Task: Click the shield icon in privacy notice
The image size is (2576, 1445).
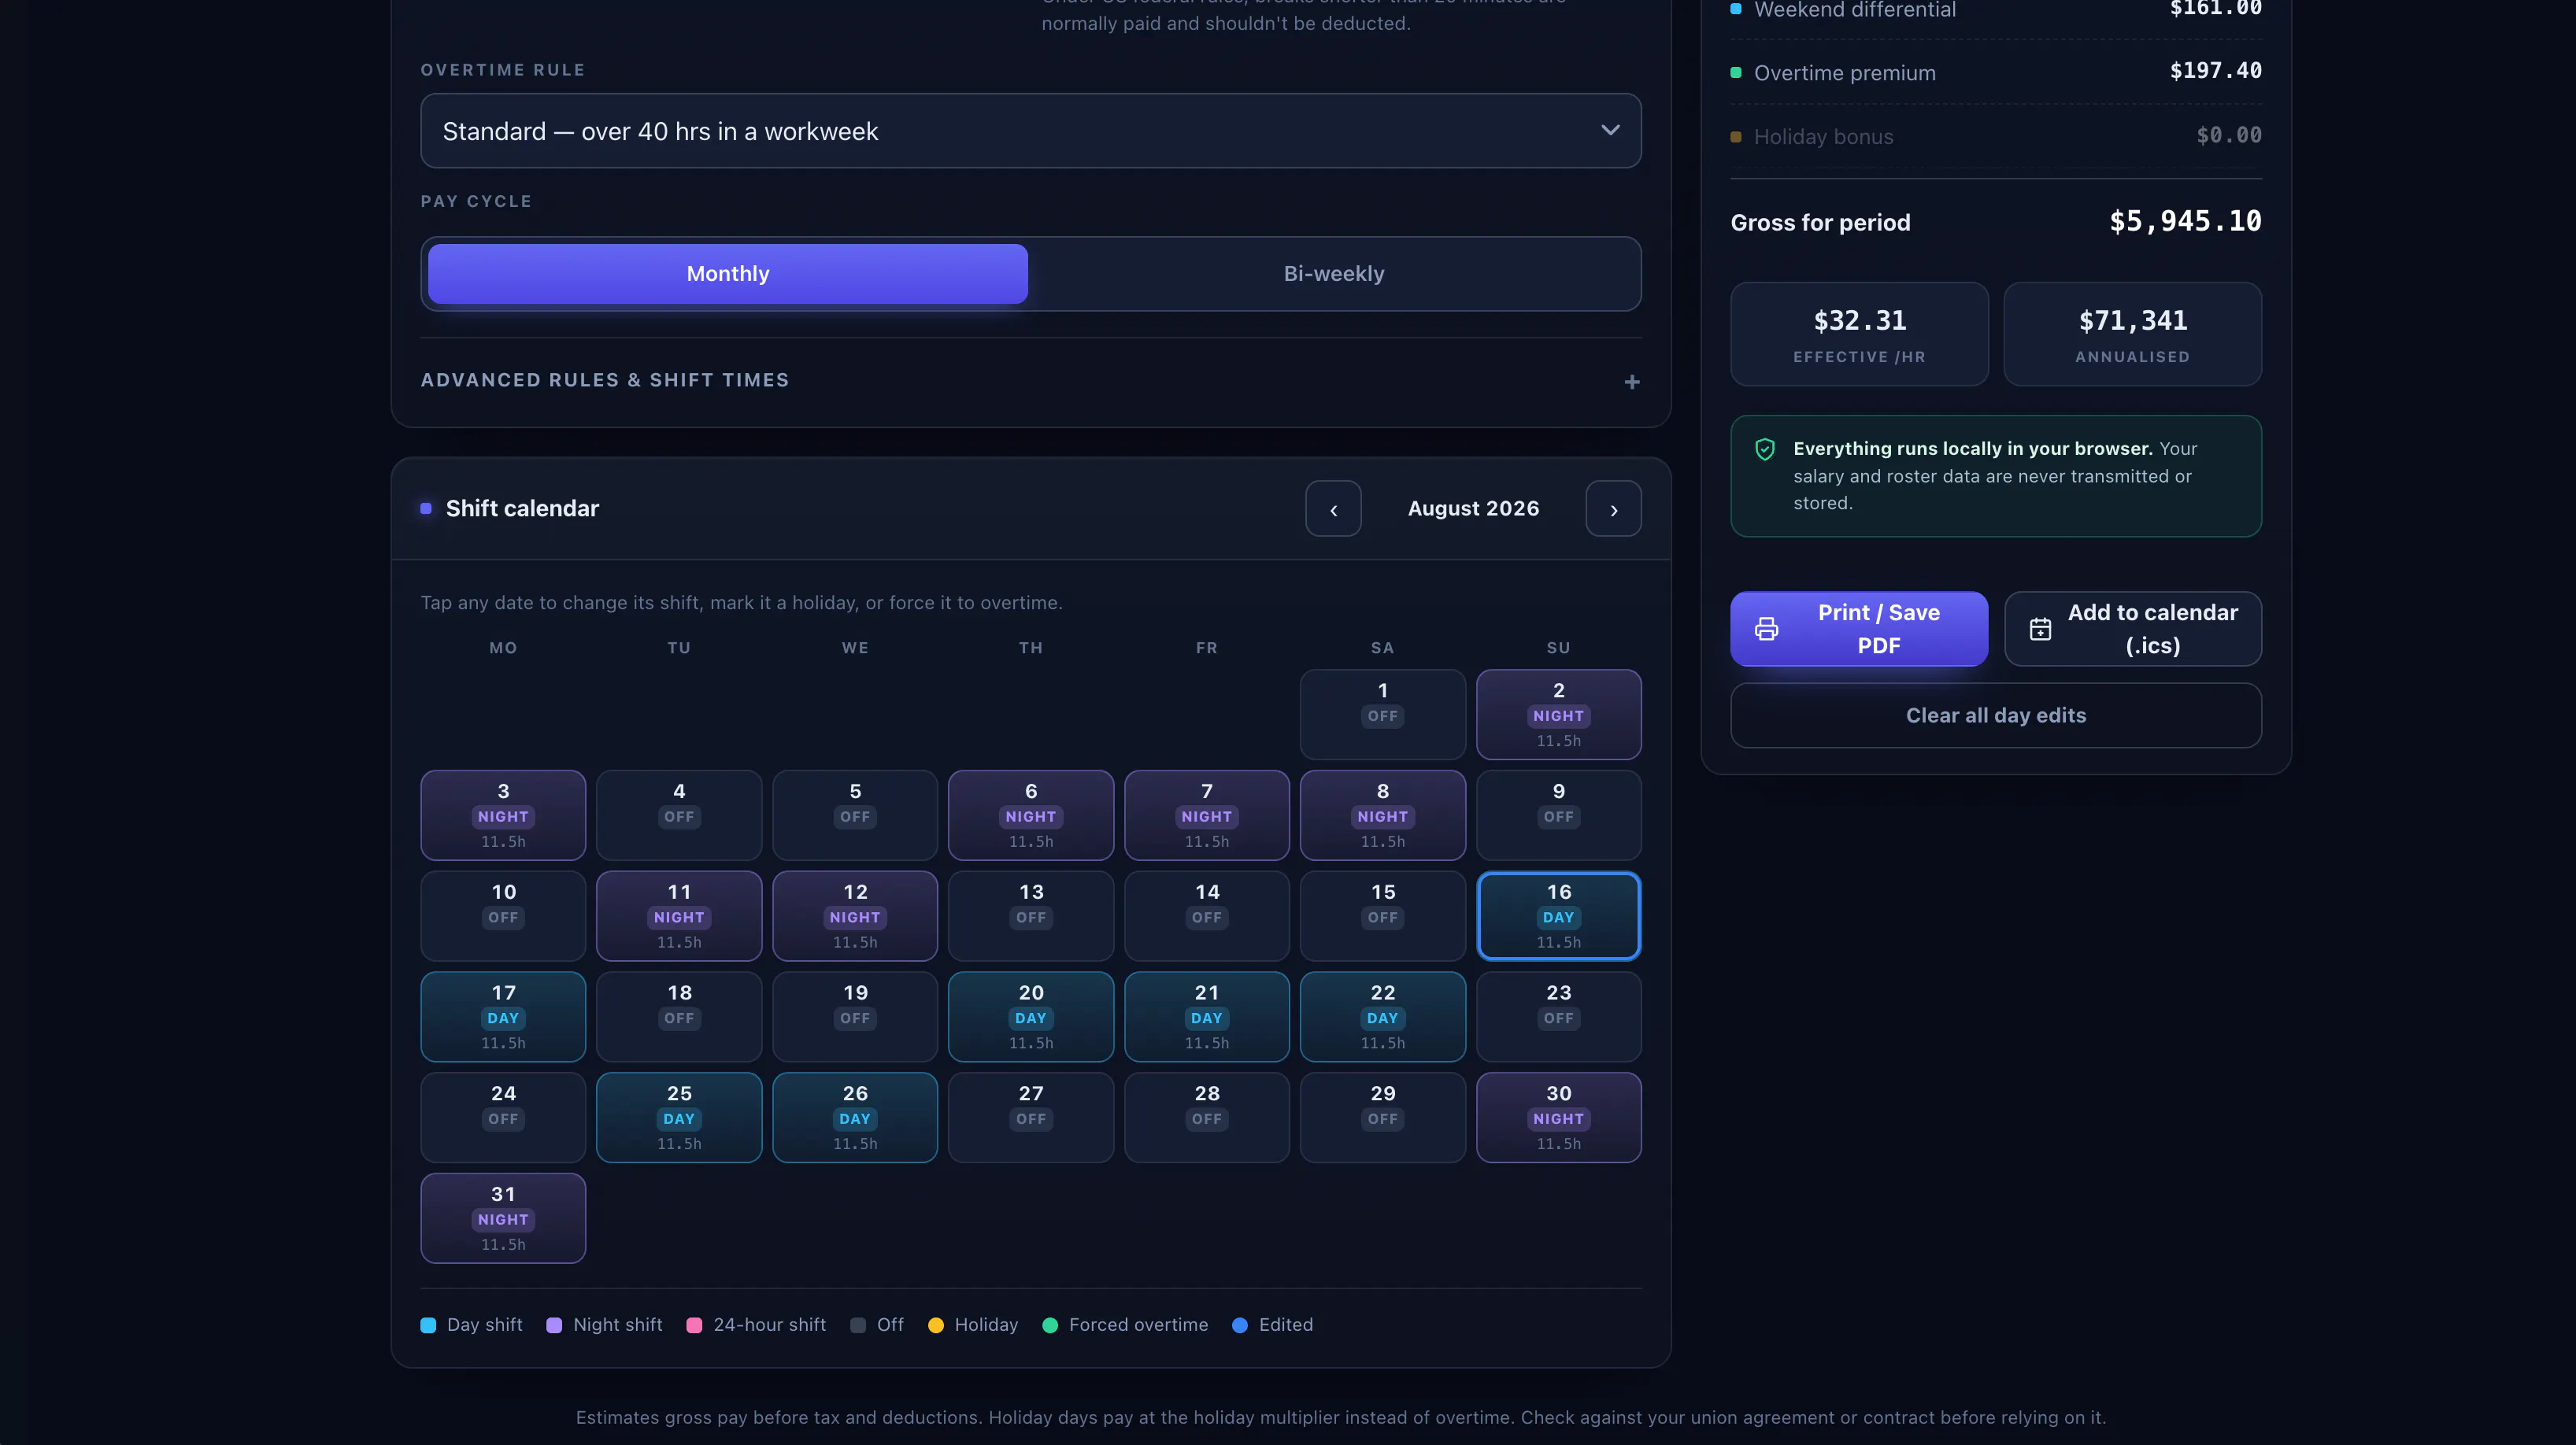Action: click(x=1764, y=450)
